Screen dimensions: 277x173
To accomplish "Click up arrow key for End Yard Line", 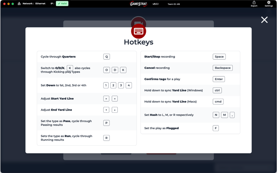I will click(x=106, y=110).
